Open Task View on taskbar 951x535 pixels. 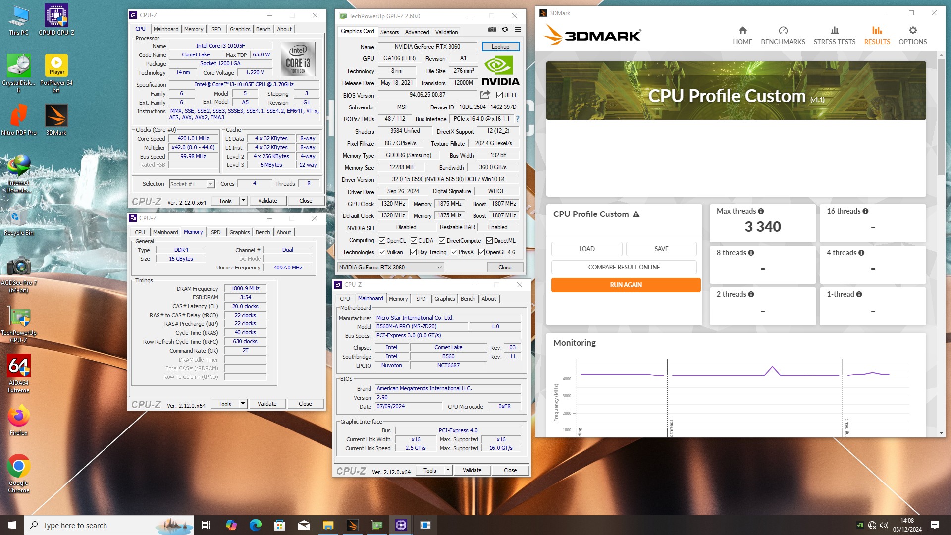coord(206,525)
